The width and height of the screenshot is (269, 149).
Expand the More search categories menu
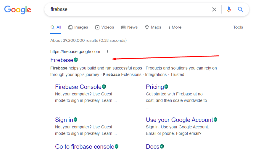(175, 27)
